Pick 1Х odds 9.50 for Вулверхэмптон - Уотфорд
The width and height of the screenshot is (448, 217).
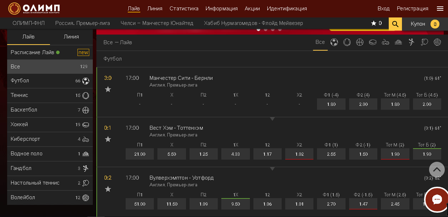tap(236, 204)
